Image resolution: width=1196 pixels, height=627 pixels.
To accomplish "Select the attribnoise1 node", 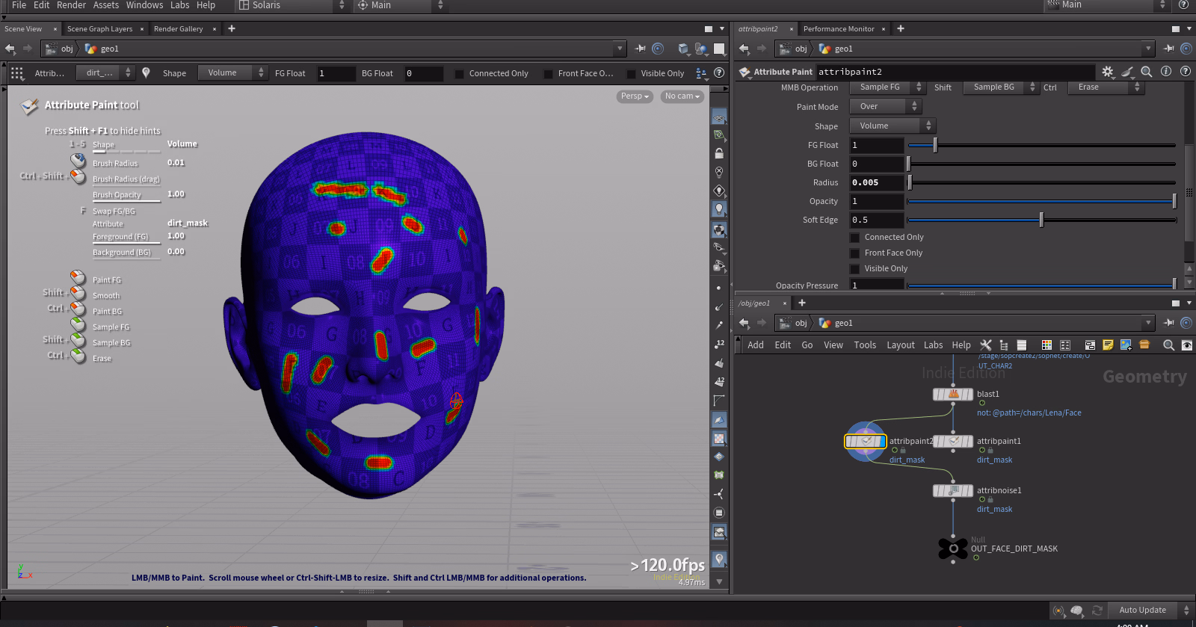I will coord(952,491).
